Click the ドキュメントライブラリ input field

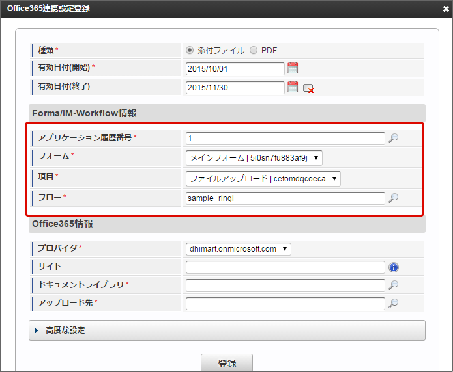click(x=285, y=286)
